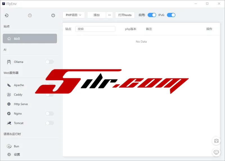The image size is (225, 161).
Task: Click the 操作 column header
Action: point(209,29)
